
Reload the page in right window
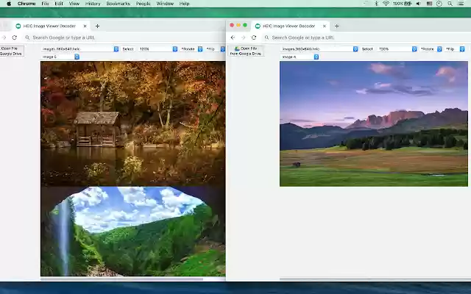(254, 37)
